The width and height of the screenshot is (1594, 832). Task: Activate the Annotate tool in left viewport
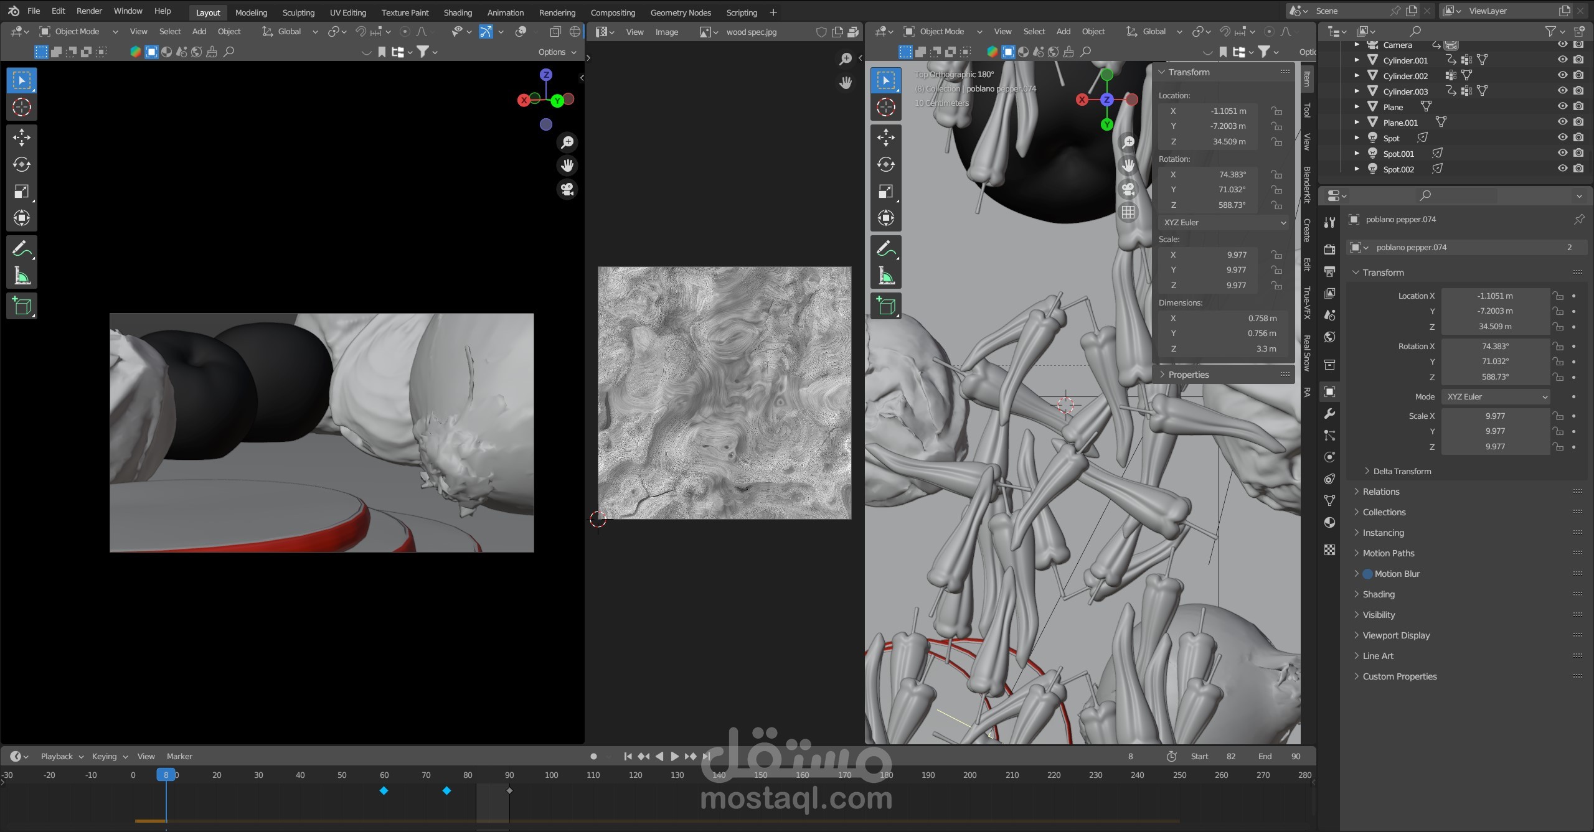point(22,249)
